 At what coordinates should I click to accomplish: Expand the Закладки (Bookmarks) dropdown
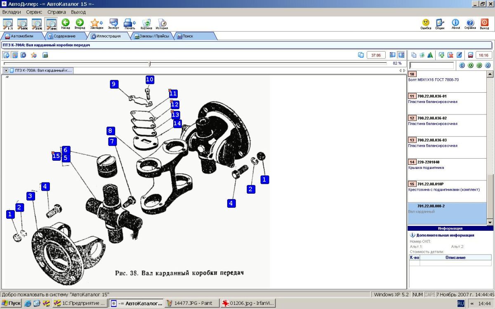pos(101,23)
